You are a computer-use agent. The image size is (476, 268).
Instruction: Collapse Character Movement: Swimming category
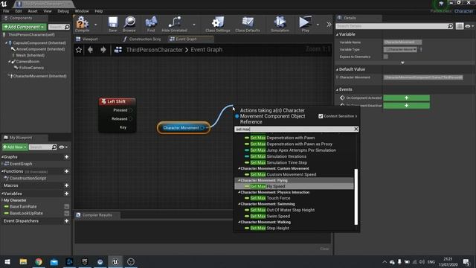(x=239, y=204)
